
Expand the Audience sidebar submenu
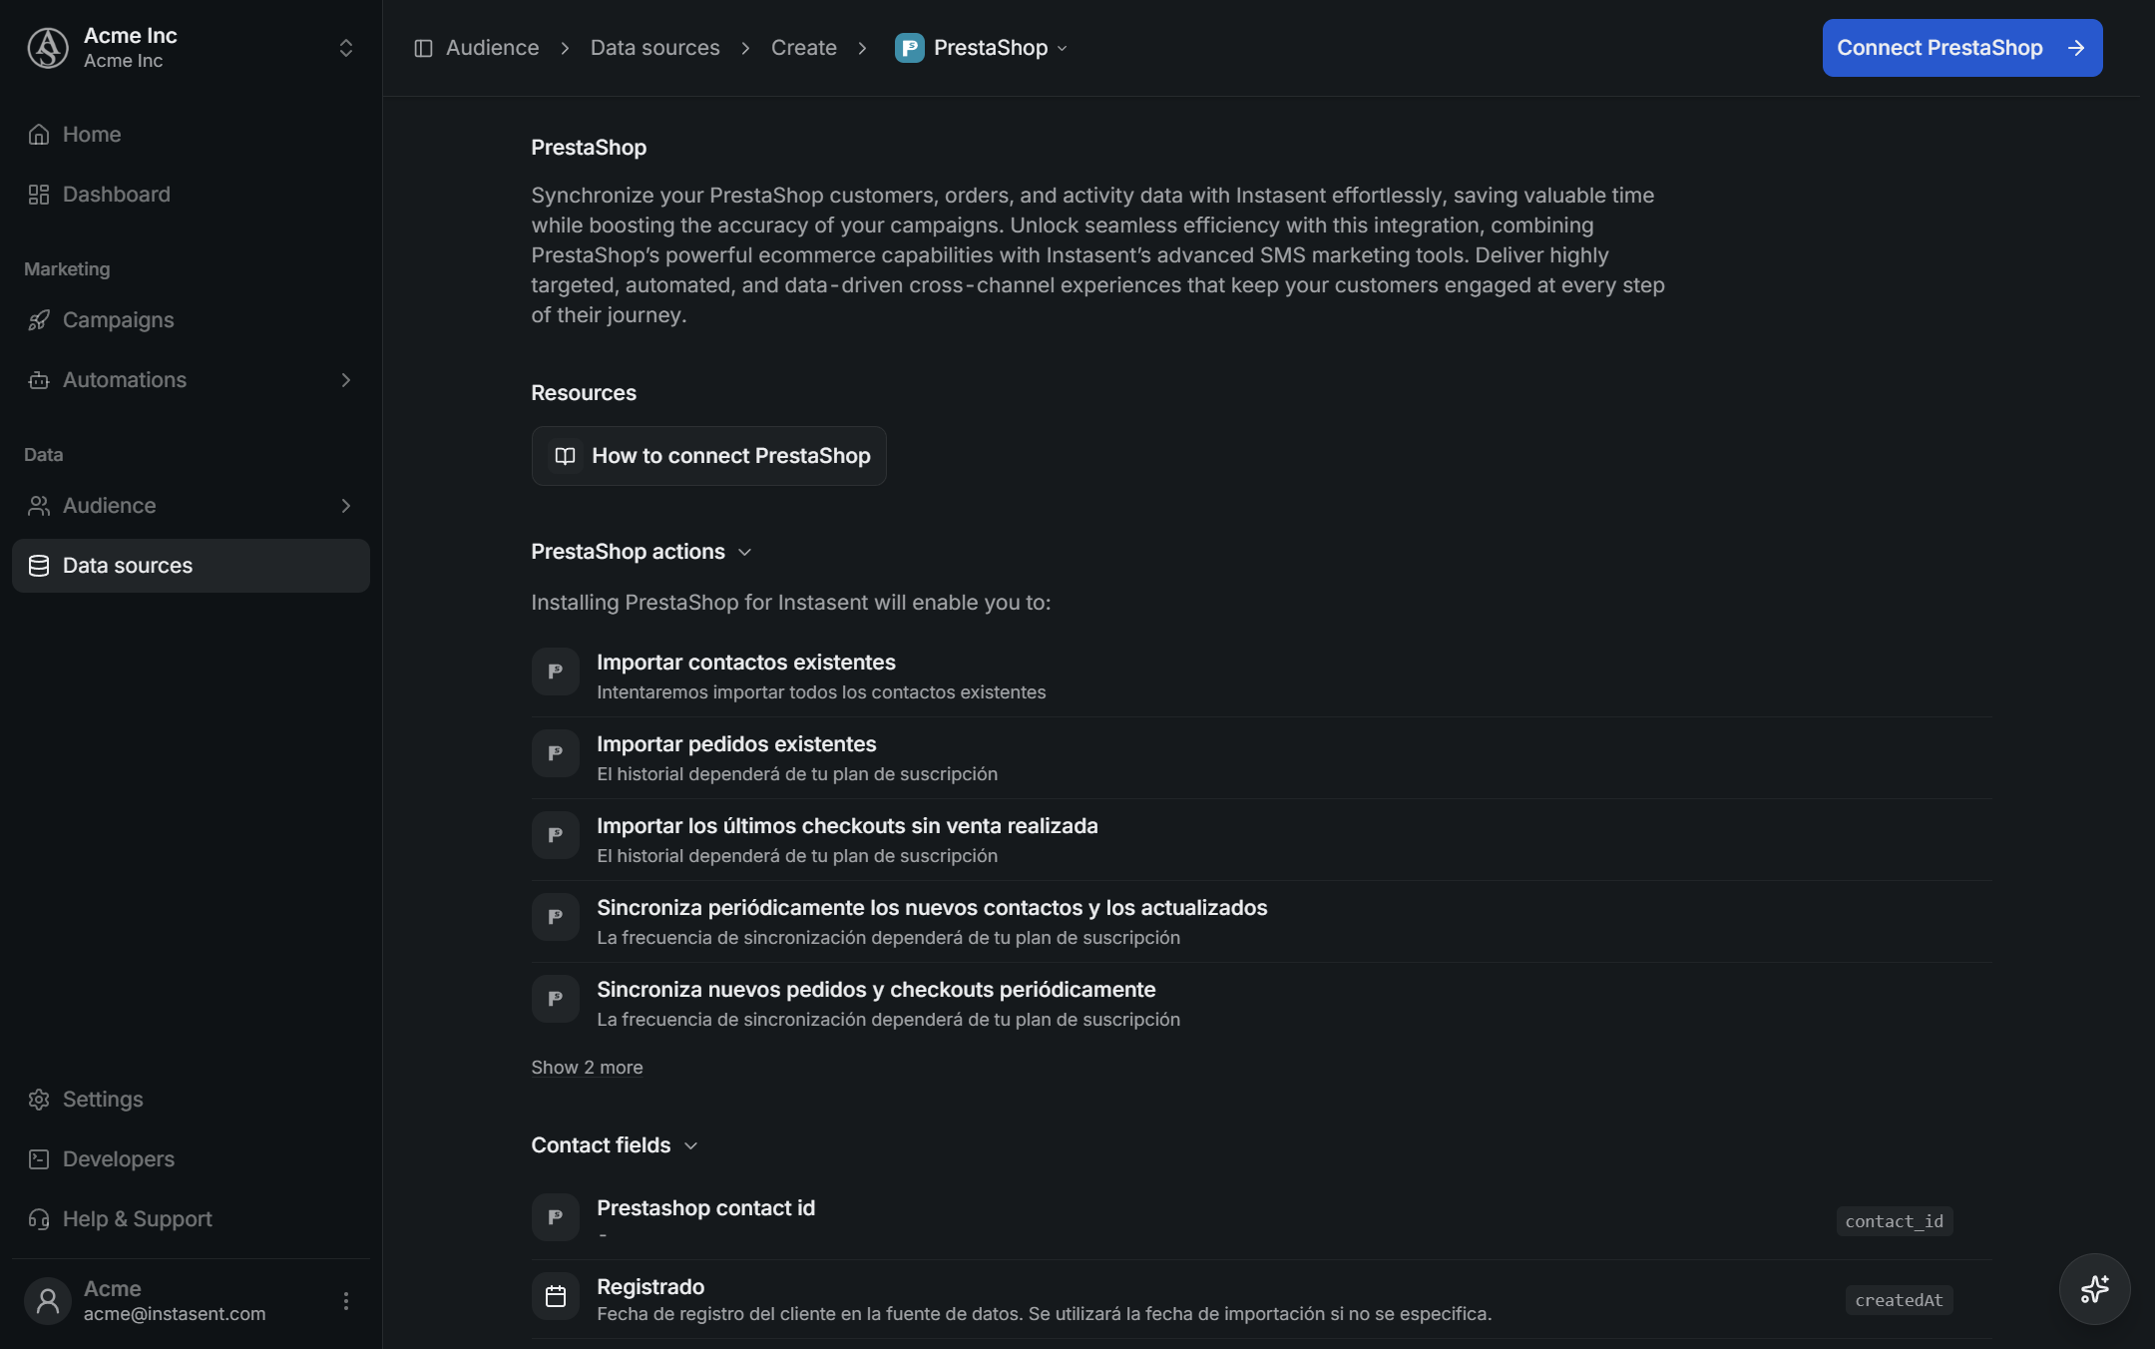coord(346,506)
